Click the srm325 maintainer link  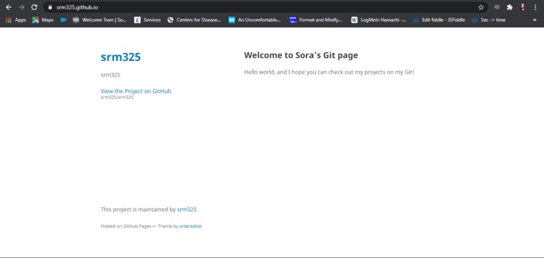187,209
